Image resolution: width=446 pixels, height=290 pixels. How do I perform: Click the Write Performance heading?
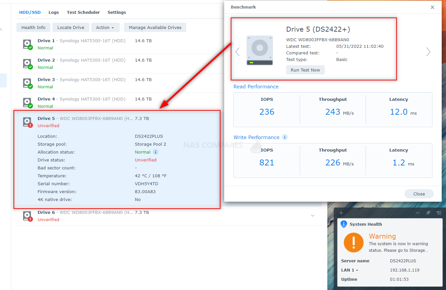256,137
